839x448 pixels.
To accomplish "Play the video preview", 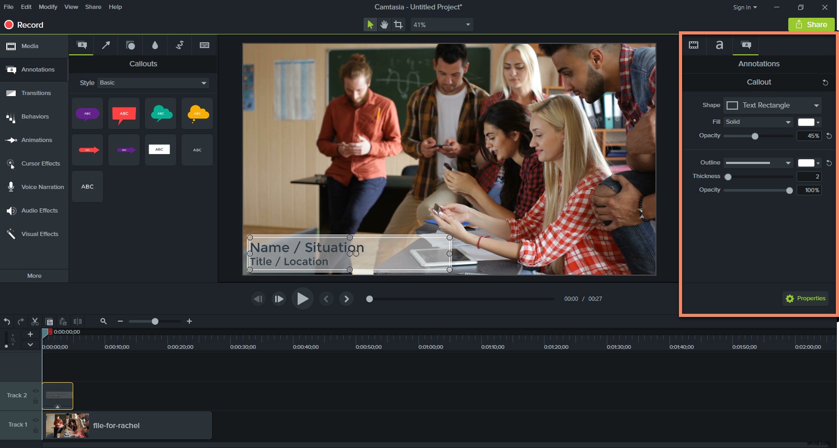I will point(302,299).
